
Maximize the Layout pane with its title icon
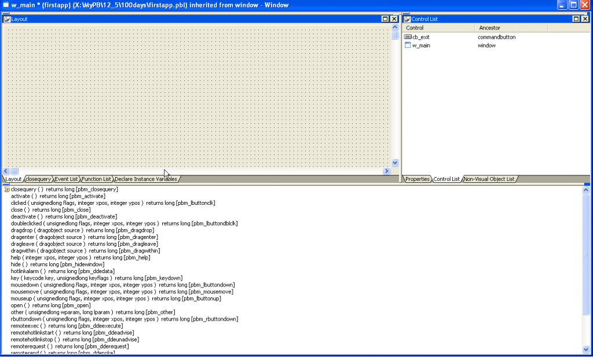[385, 19]
